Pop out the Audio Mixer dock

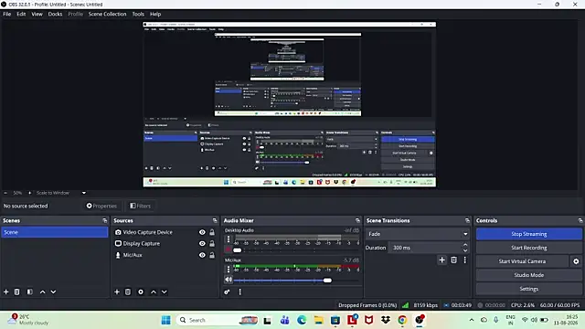point(357,220)
